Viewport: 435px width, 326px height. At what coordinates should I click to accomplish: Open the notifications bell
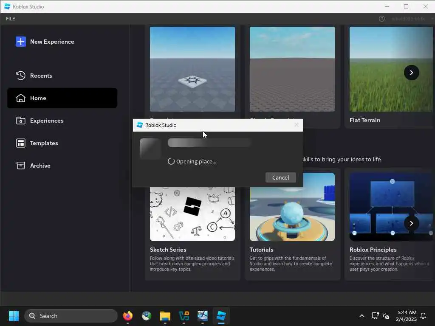click(x=423, y=316)
